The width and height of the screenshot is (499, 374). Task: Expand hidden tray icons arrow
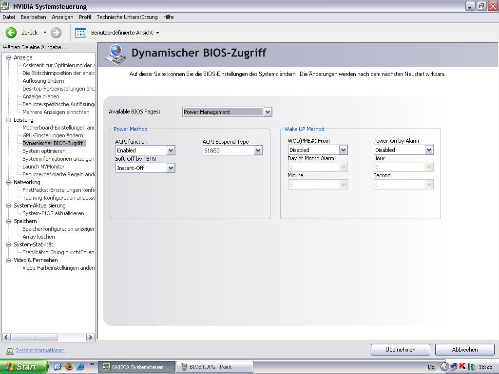(444, 367)
